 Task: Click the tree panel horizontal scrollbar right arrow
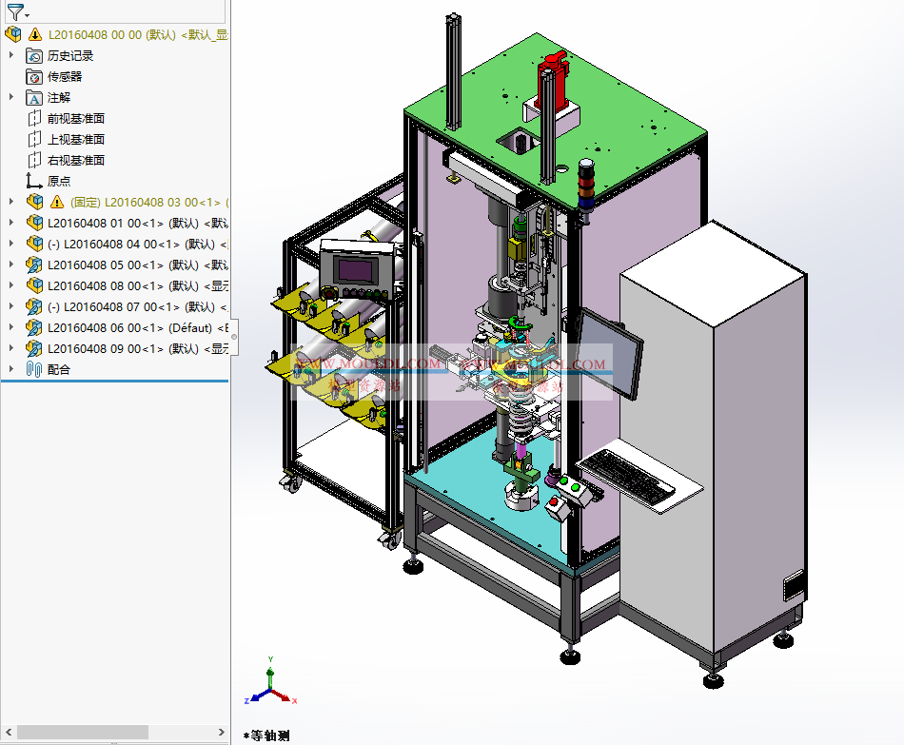click(222, 732)
